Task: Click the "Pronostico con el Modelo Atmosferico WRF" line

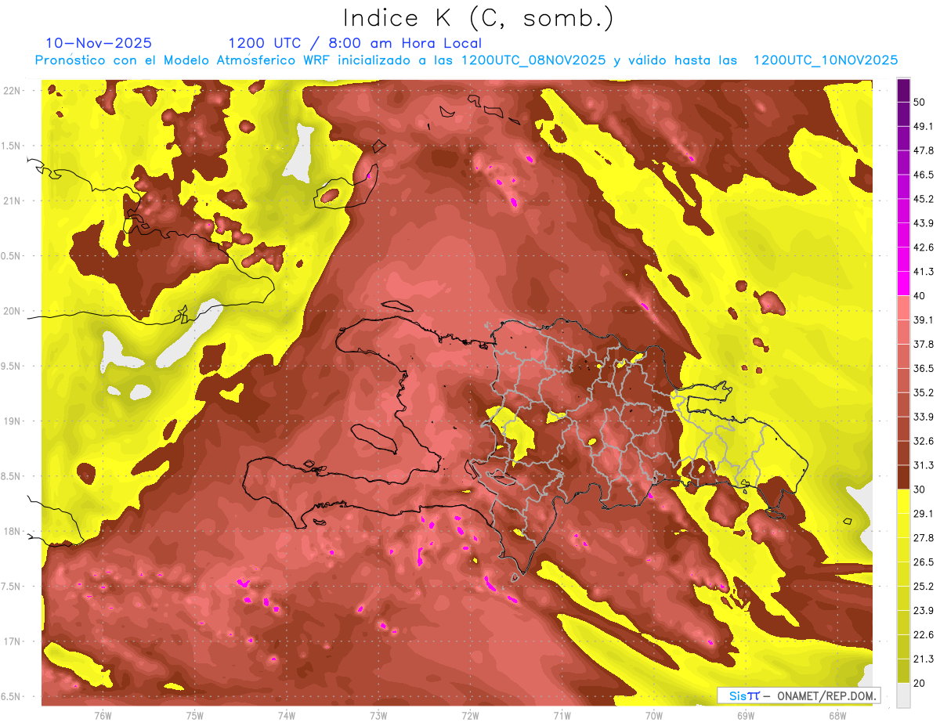Action: (x=466, y=60)
